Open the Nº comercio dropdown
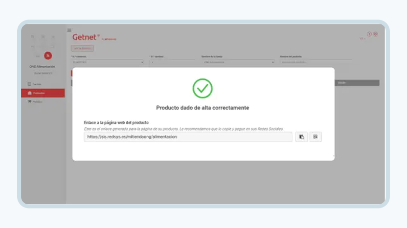The image size is (407, 228). pos(108,62)
